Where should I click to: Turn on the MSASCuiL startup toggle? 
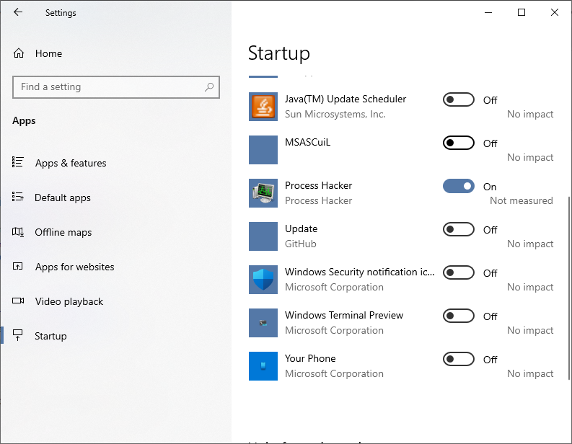tap(459, 143)
